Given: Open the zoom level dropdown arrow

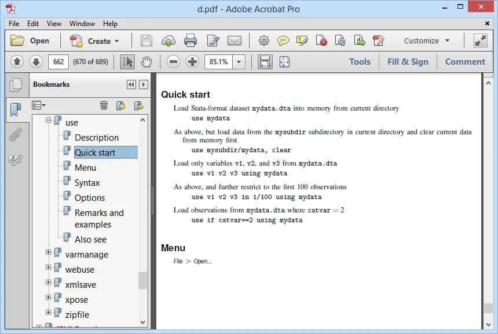Looking at the screenshot, I should tap(239, 62).
